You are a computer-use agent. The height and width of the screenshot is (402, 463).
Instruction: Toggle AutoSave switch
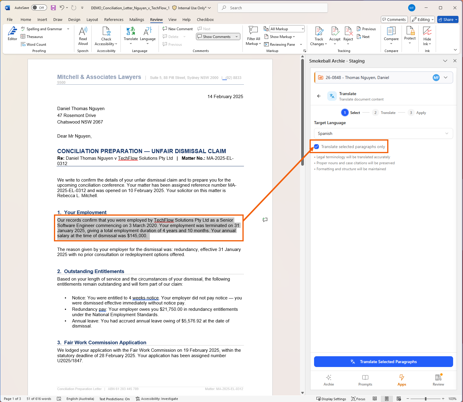click(x=39, y=8)
